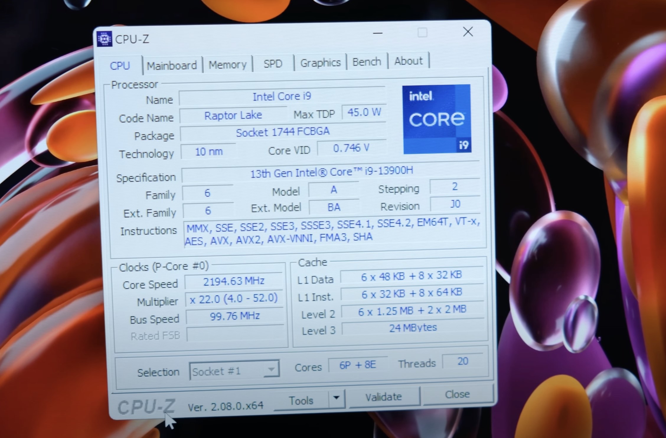Click the CPU-Z app icon in title bar
The image size is (666, 438).
104,39
